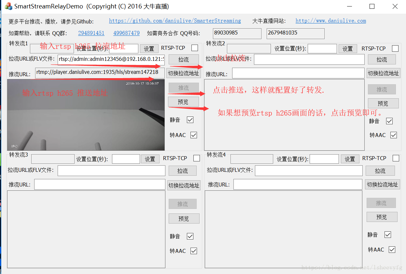Select the QQ number field 2679481035
The height and width of the screenshot is (274, 406).
pyautogui.click(x=296, y=34)
